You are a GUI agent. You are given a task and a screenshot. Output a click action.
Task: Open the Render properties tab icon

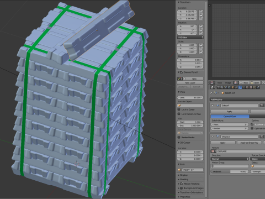(x=219, y=87)
